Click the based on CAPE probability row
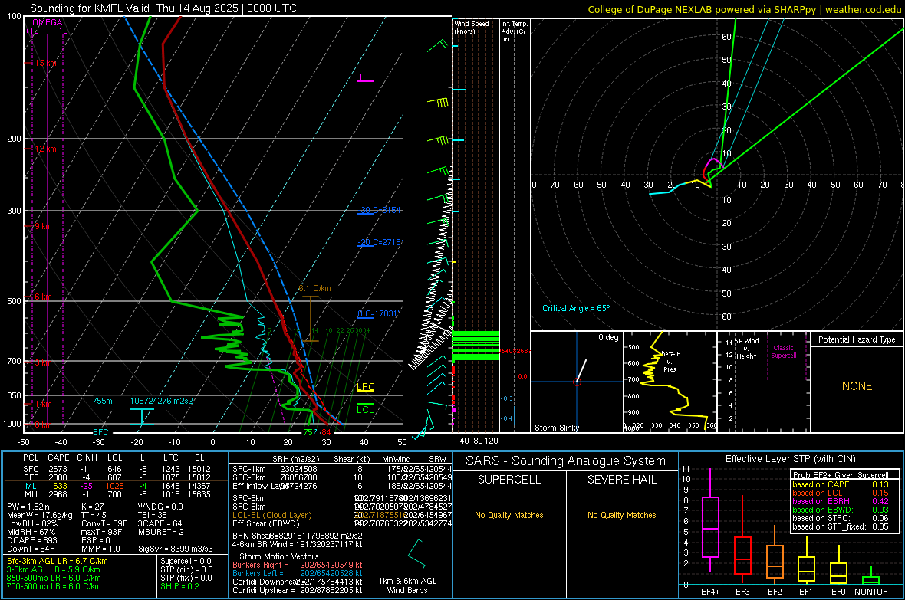 pyautogui.click(x=841, y=484)
